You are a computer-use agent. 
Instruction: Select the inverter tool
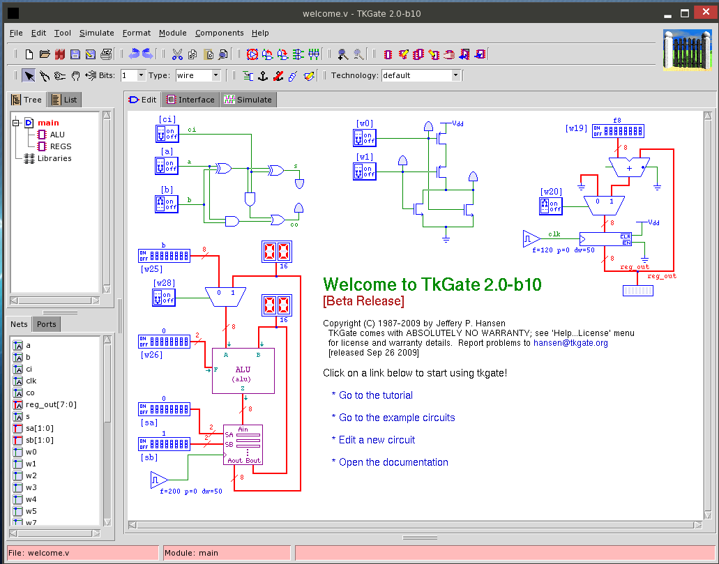[x=60, y=76]
